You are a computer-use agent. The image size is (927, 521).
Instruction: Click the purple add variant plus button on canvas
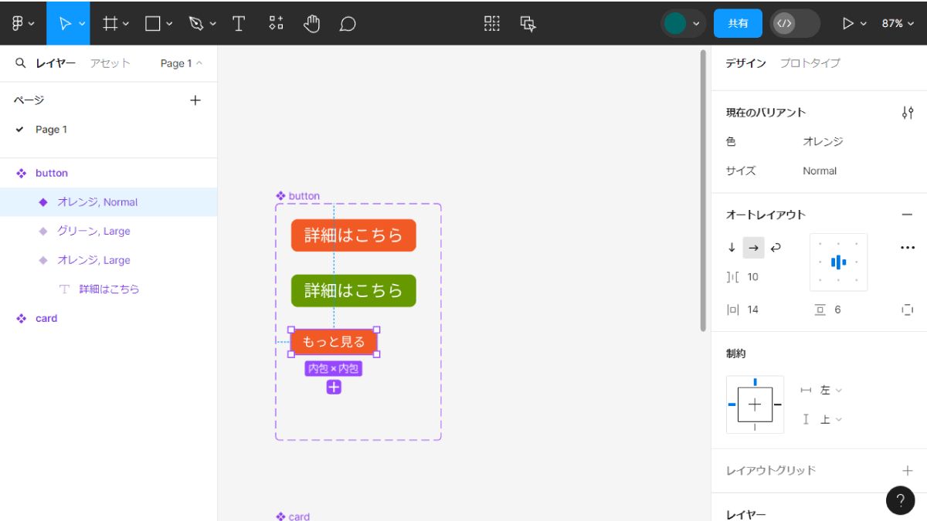tap(334, 387)
